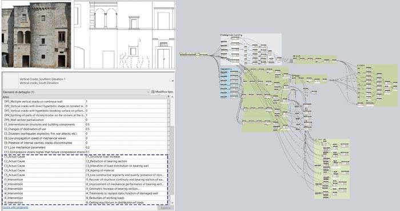
Task: Click the scroll down arrow of properties list
Action: point(173,203)
